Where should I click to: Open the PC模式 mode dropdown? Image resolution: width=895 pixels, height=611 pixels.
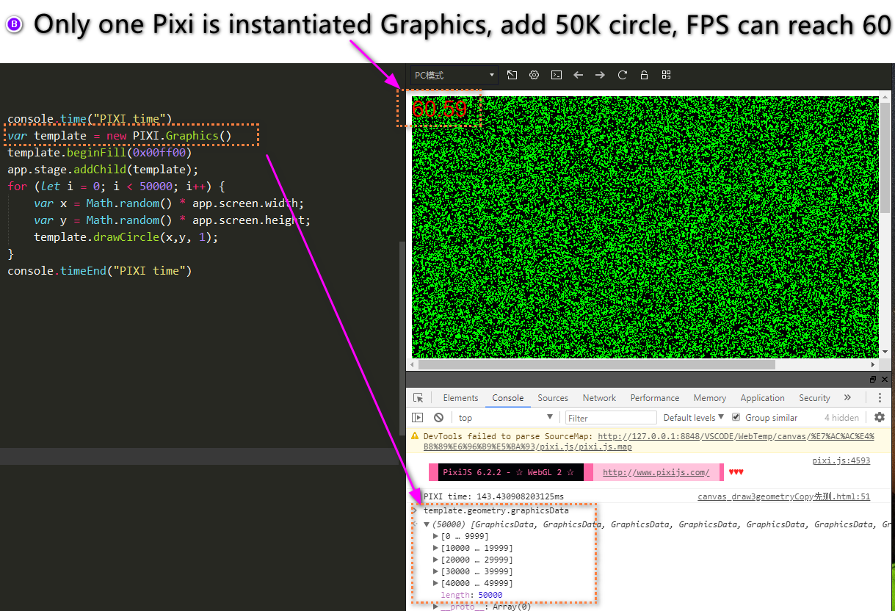452,75
